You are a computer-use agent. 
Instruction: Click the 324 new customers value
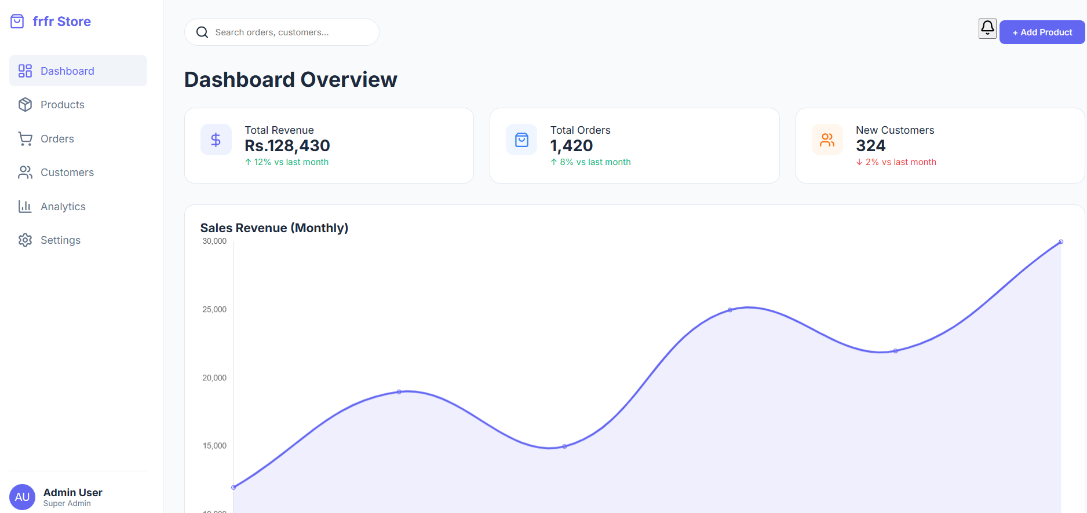(x=871, y=146)
